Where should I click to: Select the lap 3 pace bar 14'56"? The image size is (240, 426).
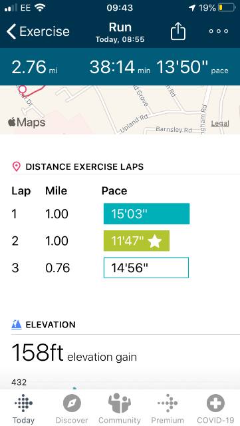[146, 268]
